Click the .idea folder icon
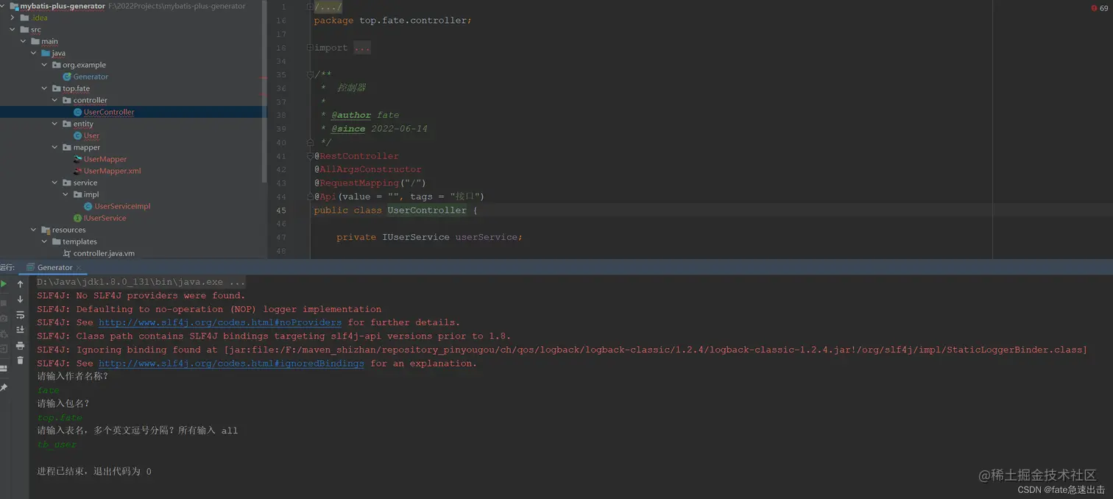Viewport: 1113px width, 499px height. pos(25,18)
